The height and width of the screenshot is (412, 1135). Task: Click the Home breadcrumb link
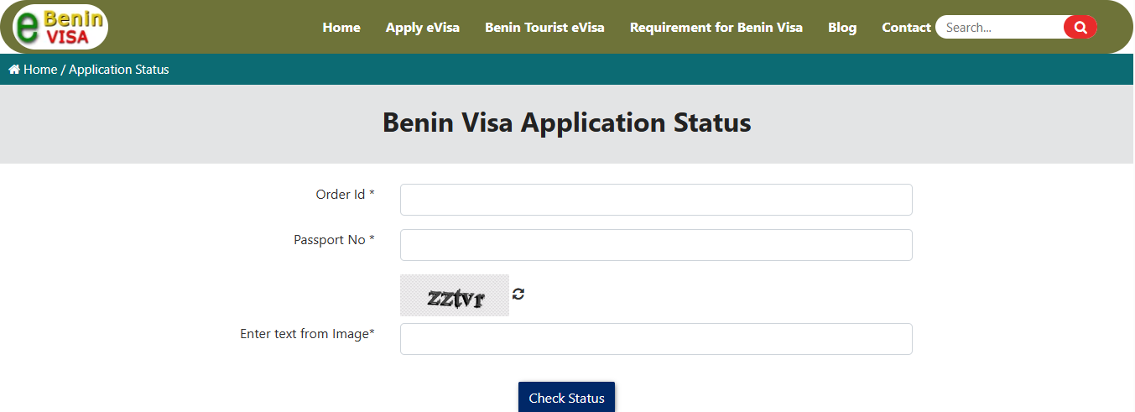[40, 70]
